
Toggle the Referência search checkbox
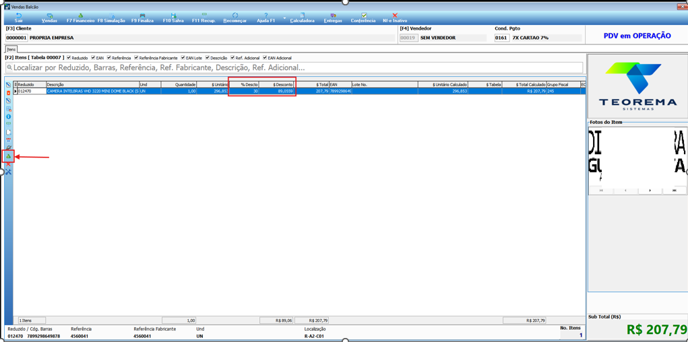(x=110, y=58)
